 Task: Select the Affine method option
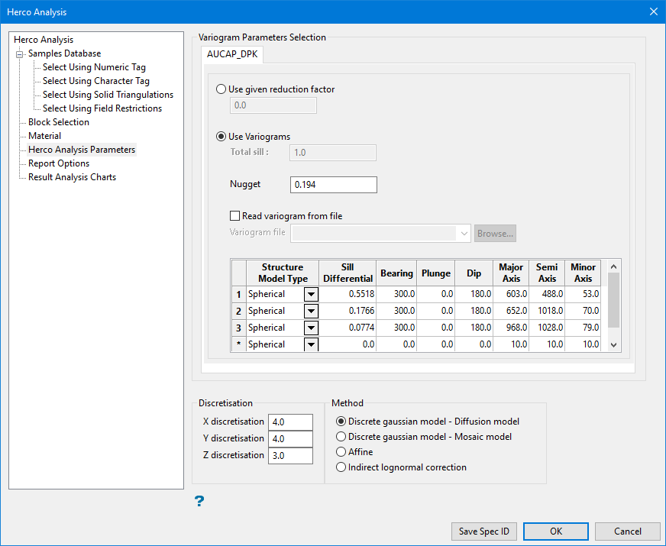[341, 452]
